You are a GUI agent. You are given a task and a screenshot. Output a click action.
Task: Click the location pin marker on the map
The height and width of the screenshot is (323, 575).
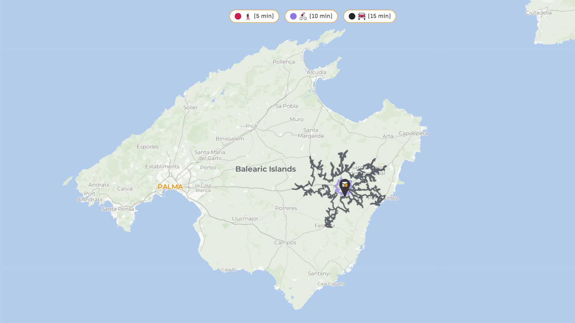tap(345, 187)
